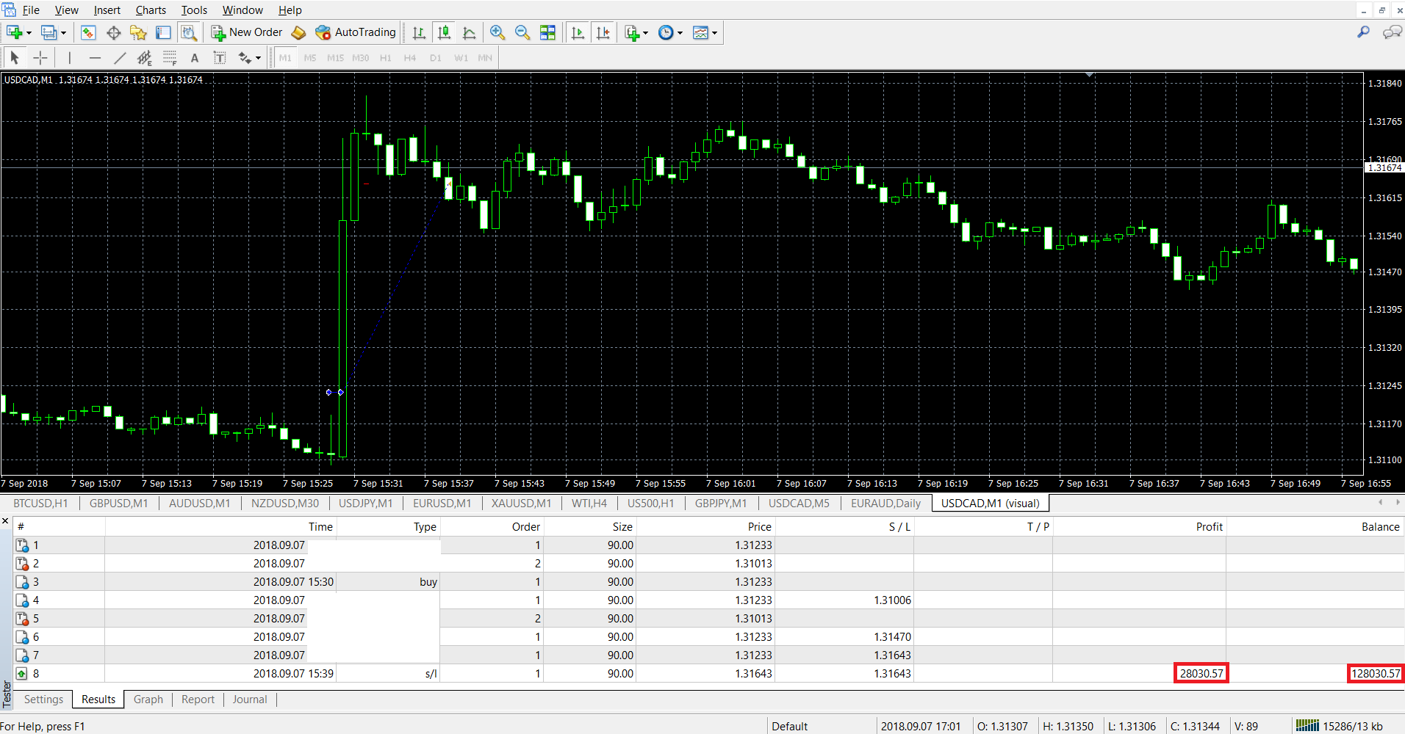Expand the Profiles dropdown arrow
Viewport: 1405px width, 734px height.
point(63,32)
